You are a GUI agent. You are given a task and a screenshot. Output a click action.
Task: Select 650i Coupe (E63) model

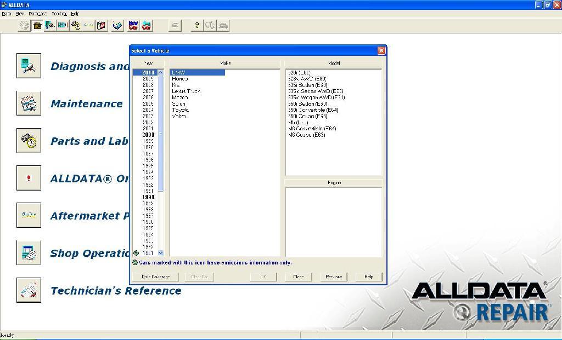(x=307, y=116)
